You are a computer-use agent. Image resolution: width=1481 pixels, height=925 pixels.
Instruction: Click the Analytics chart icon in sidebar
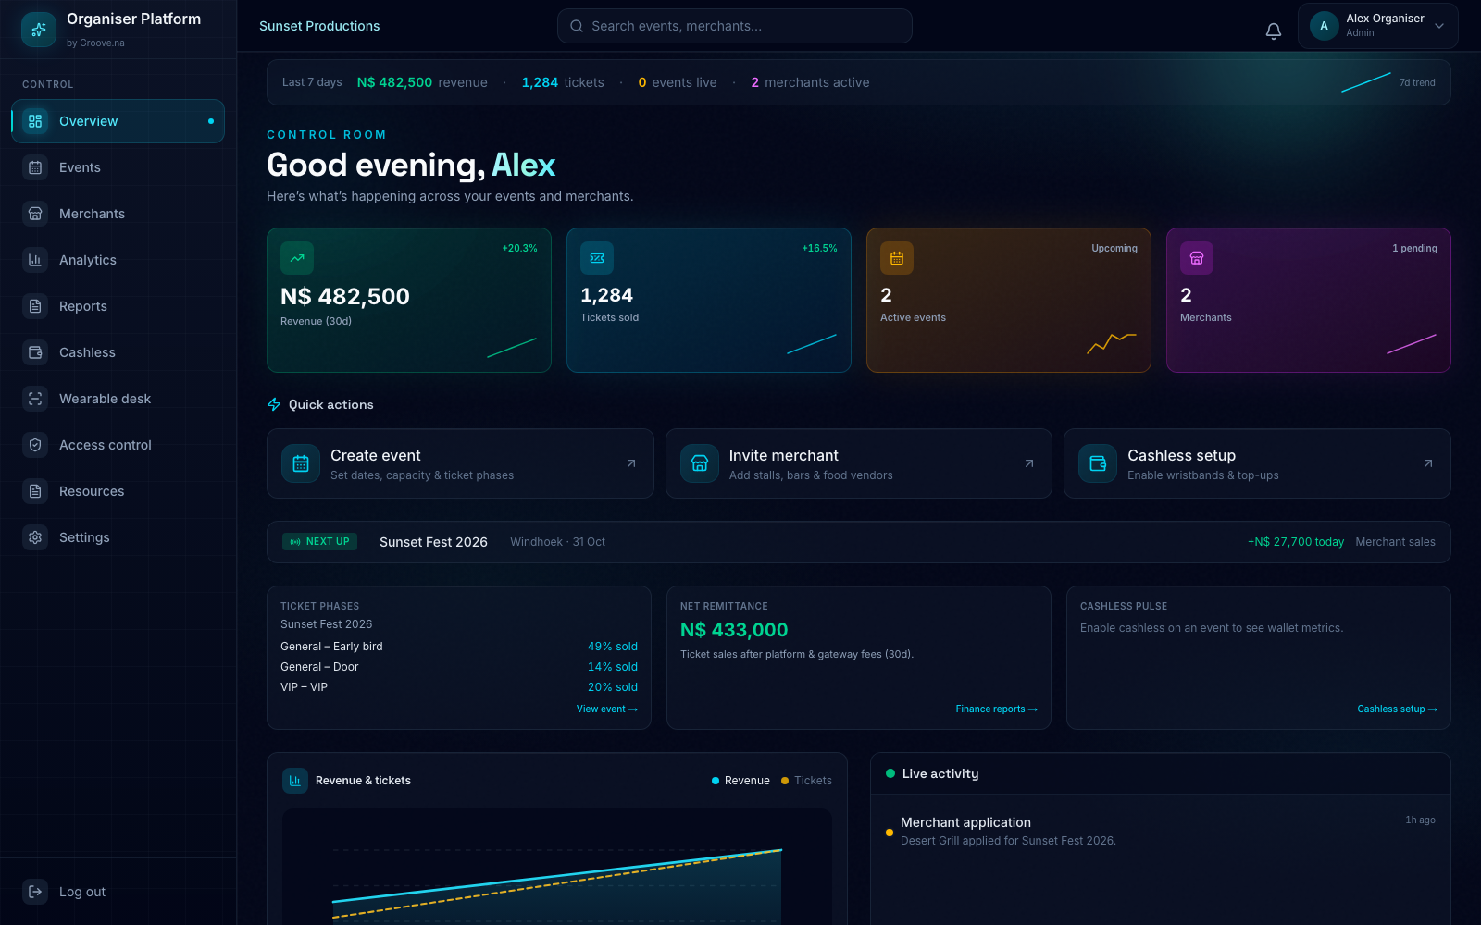pyautogui.click(x=35, y=260)
